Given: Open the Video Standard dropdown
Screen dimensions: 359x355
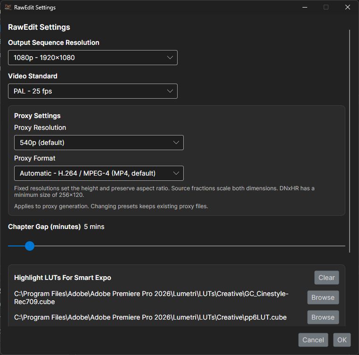Looking at the screenshot, I should click(93, 91).
